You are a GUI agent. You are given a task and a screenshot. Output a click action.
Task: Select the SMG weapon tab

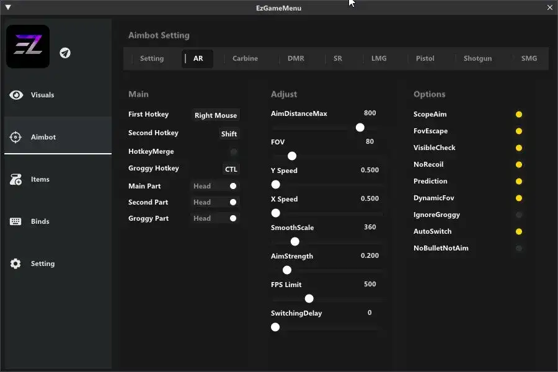(529, 59)
